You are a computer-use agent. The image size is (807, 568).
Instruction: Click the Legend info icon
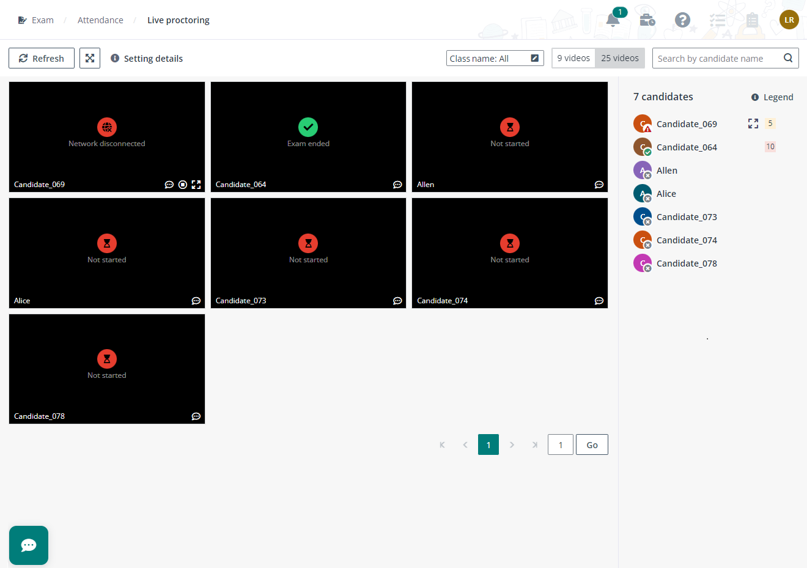[755, 97]
